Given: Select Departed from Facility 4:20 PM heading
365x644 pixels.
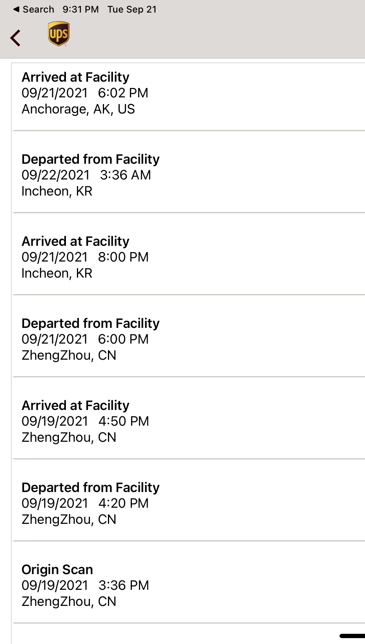Looking at the screenshot, I should [90, 487].
